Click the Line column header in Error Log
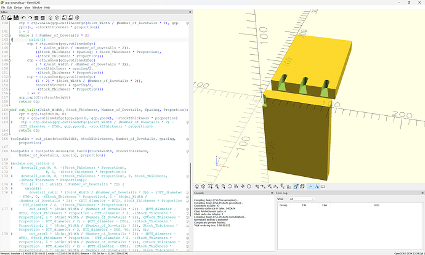 point(325,205)
